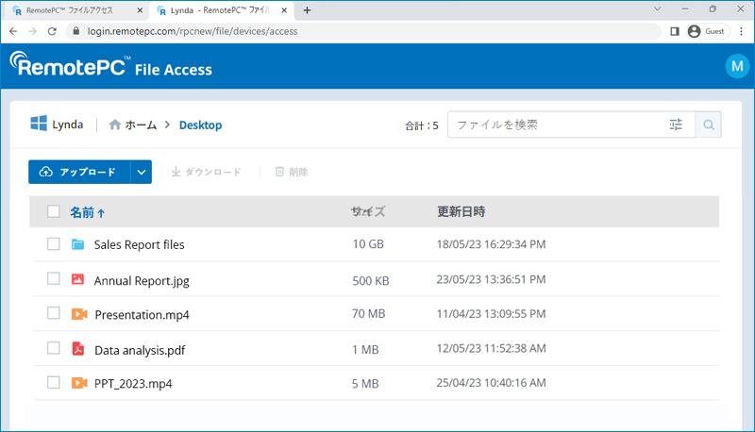Image resolution: width=755 pixels, height=432 pixels.
Task: Click the sort arrow next to 名前
Action: point(101,213)
